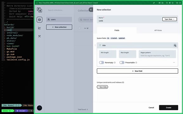
Task: Select 'views/' in the nvim listing
Action: coord(10,43)
